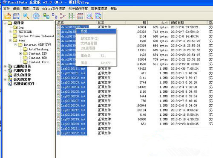Select the green list view toolbar icon
Viewport: 213px width, 158px height.
[x=72, y=16]
